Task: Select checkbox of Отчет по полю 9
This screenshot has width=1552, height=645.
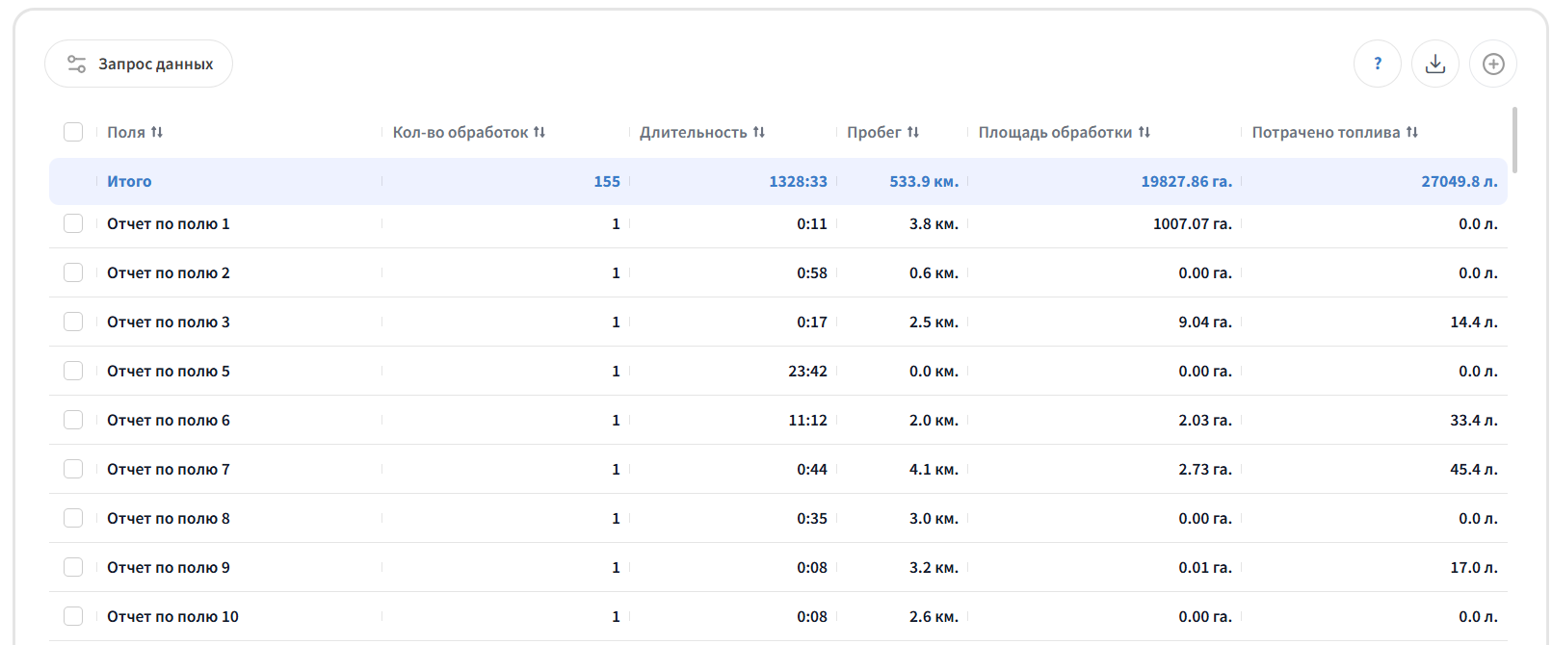Action: coord(73,567)
